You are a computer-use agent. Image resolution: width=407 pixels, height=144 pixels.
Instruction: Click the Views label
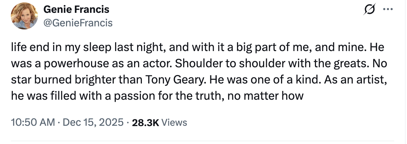[x=174, y=122]
